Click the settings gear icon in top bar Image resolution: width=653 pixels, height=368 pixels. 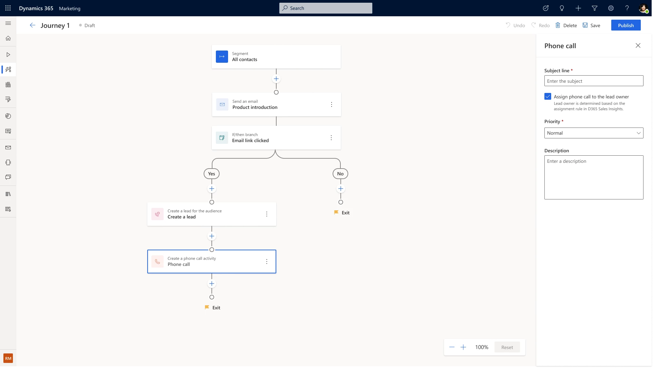point(611,8)
